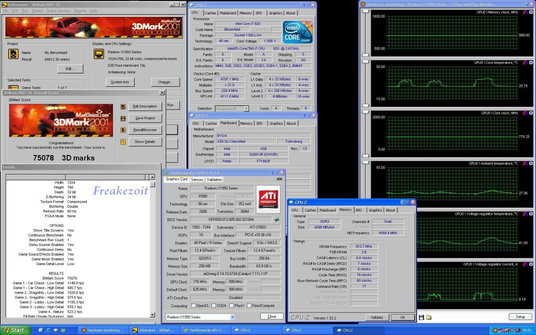Image resolution: width=536 pixels, height=335 pixels.
Task: Enable the OpenCL checkbox in GPU-Z
Action: point(193,306)
